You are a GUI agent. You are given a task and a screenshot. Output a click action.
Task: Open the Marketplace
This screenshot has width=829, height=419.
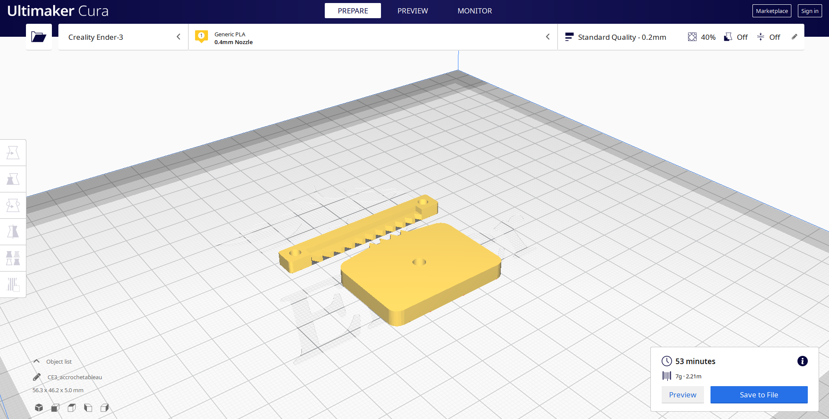click(772, 11)
